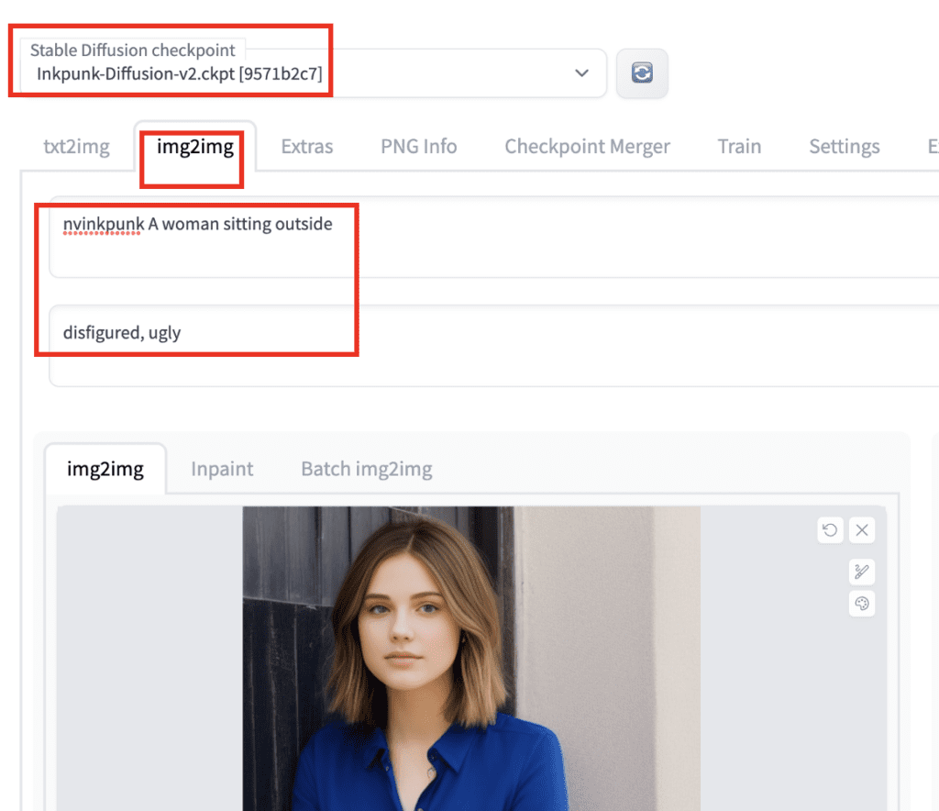This screenshot has width=939, height=811.
Task: Switch to the Inpaint sub-tab
Action: tap(222, 469)
